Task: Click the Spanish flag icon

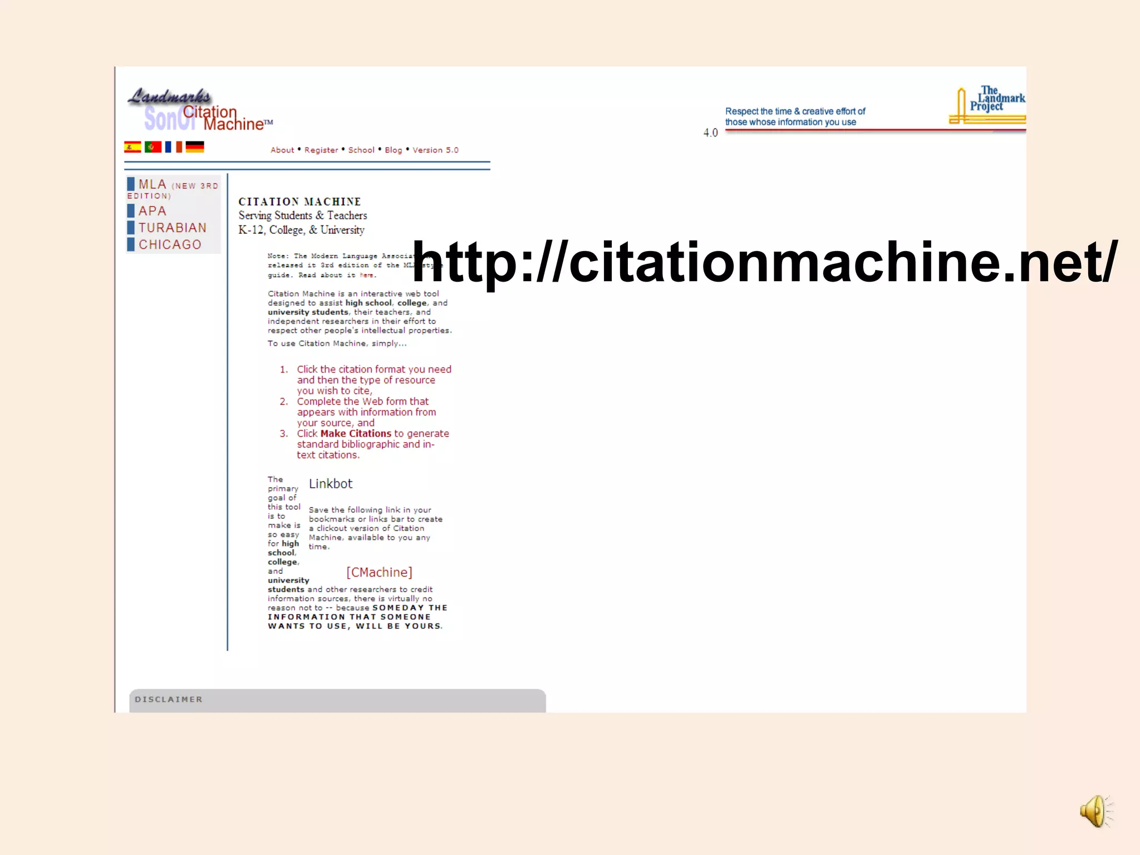Action: point(132,147)
